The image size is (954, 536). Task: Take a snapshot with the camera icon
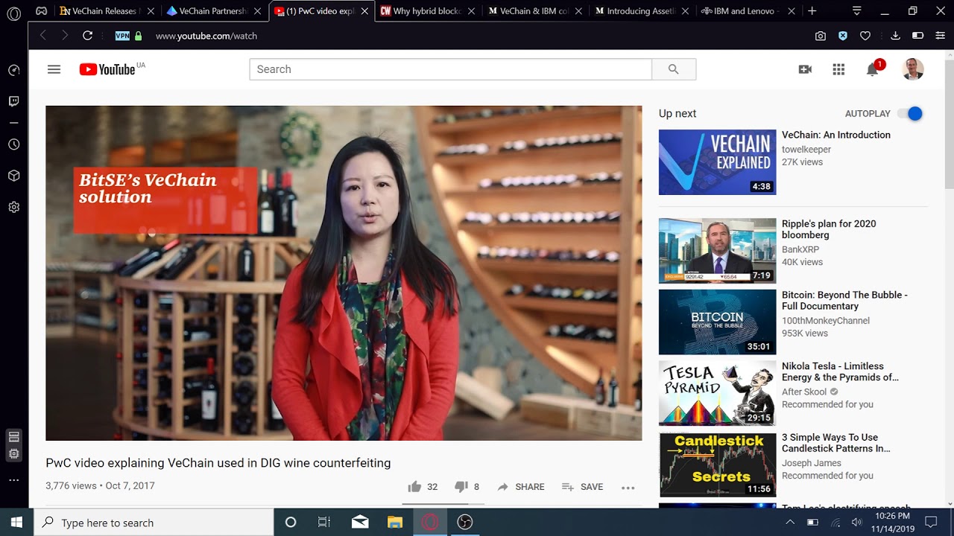(x=820, y=36)
